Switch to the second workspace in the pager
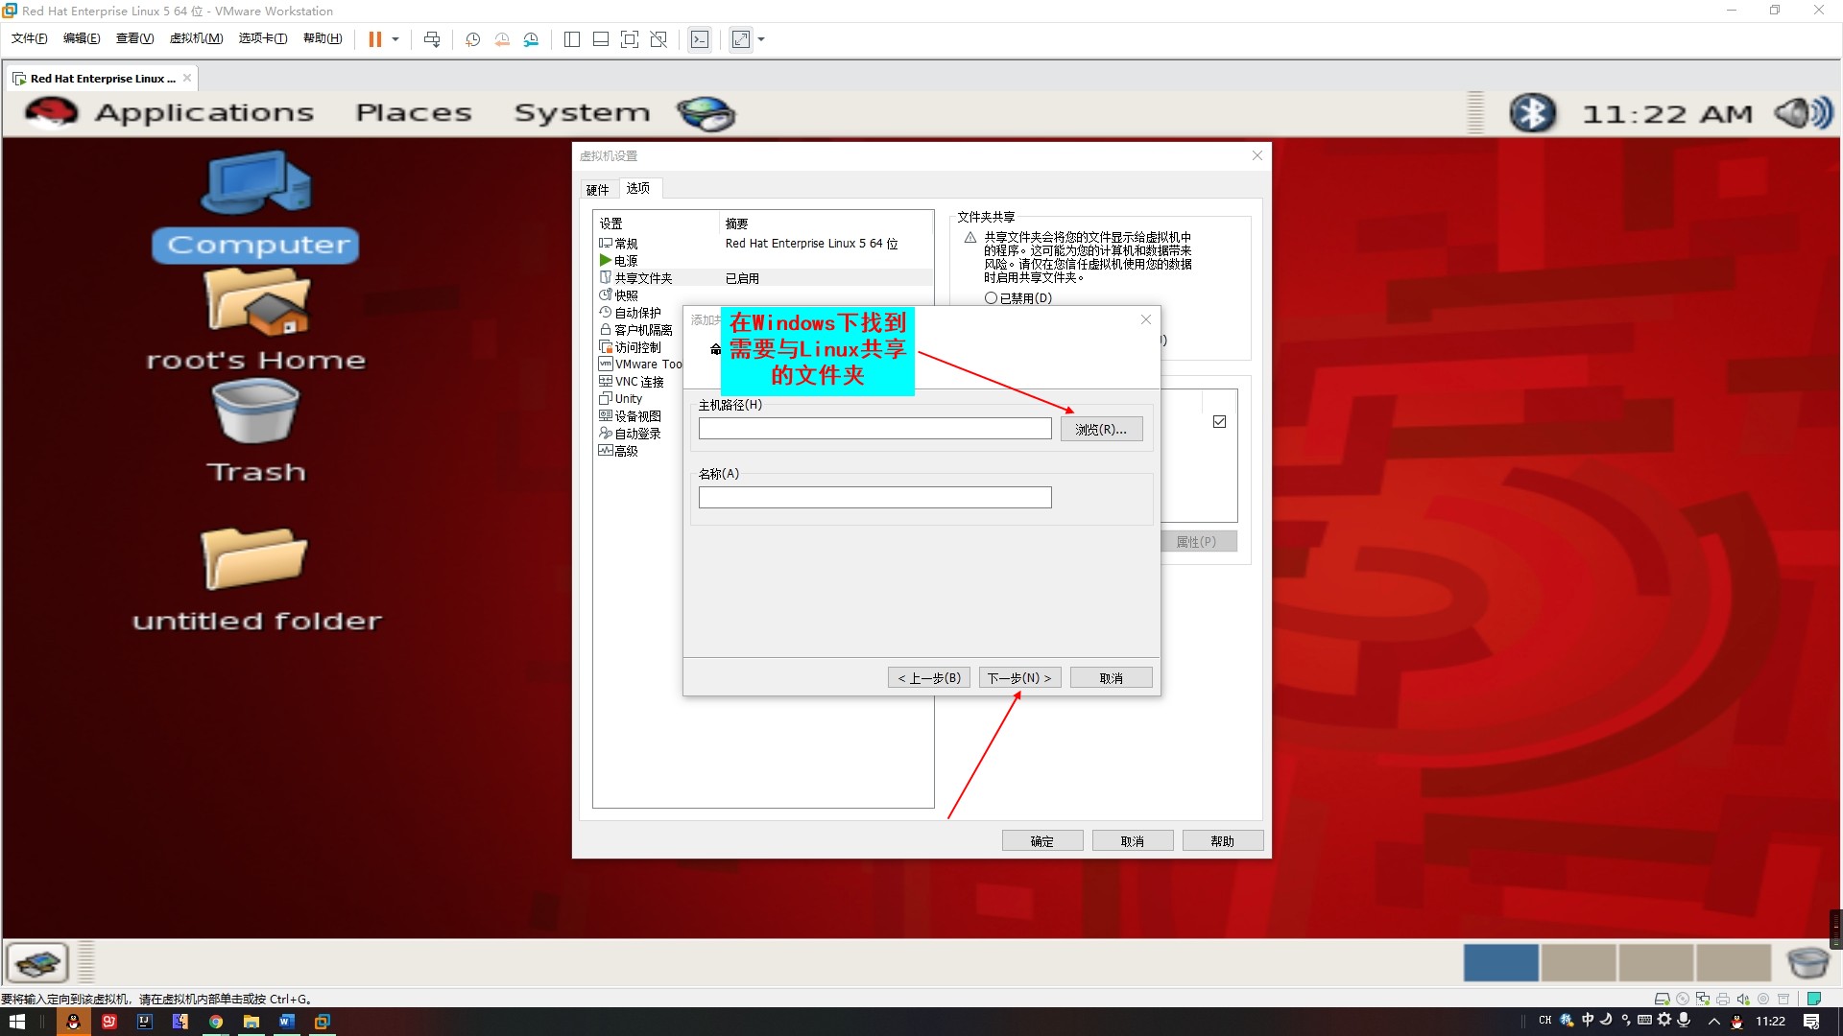The image size is (1843, 1036). (x=1578, y=962)
